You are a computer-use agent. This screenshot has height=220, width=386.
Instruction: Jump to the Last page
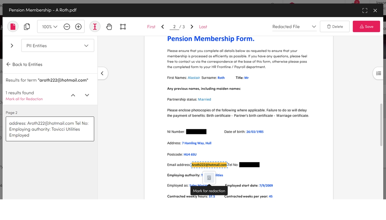[x=203, y=27]
